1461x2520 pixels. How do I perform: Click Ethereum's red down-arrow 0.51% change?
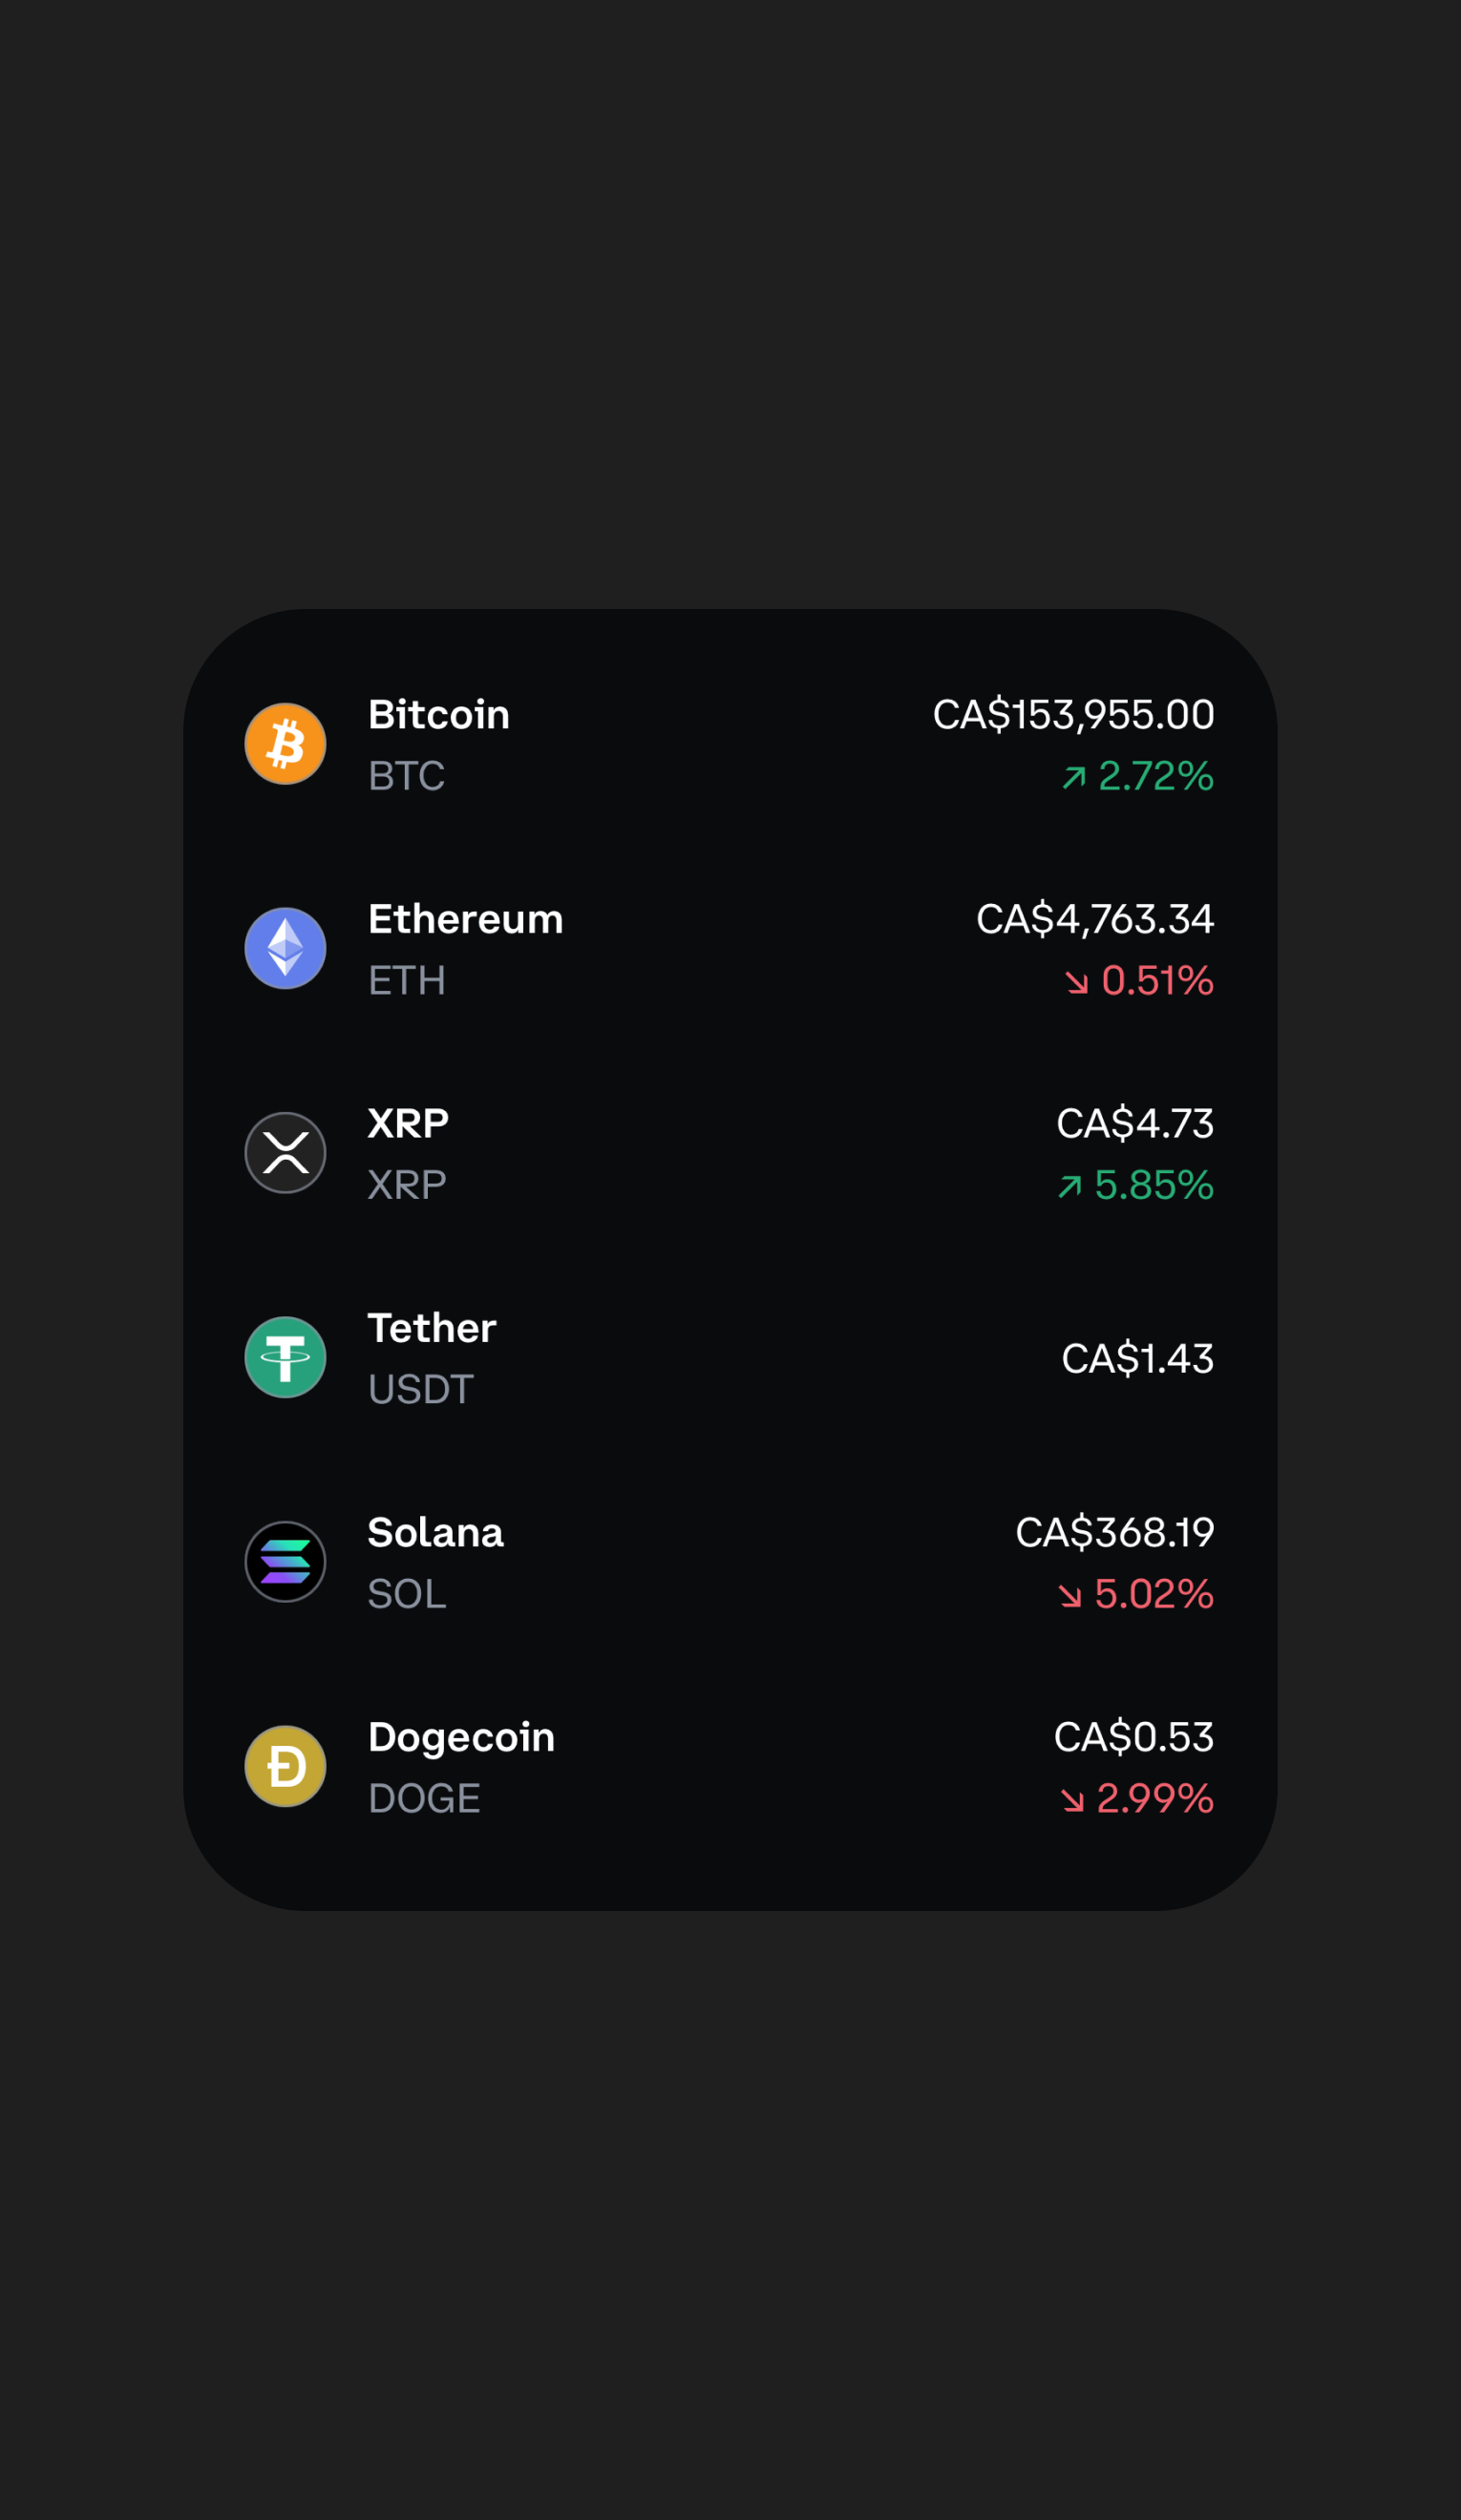pyautogui.click(x=1140, y=981)
